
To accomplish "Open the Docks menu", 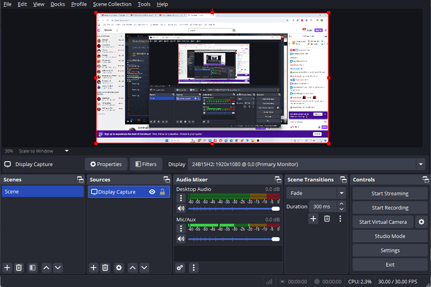I will (58, 4).
